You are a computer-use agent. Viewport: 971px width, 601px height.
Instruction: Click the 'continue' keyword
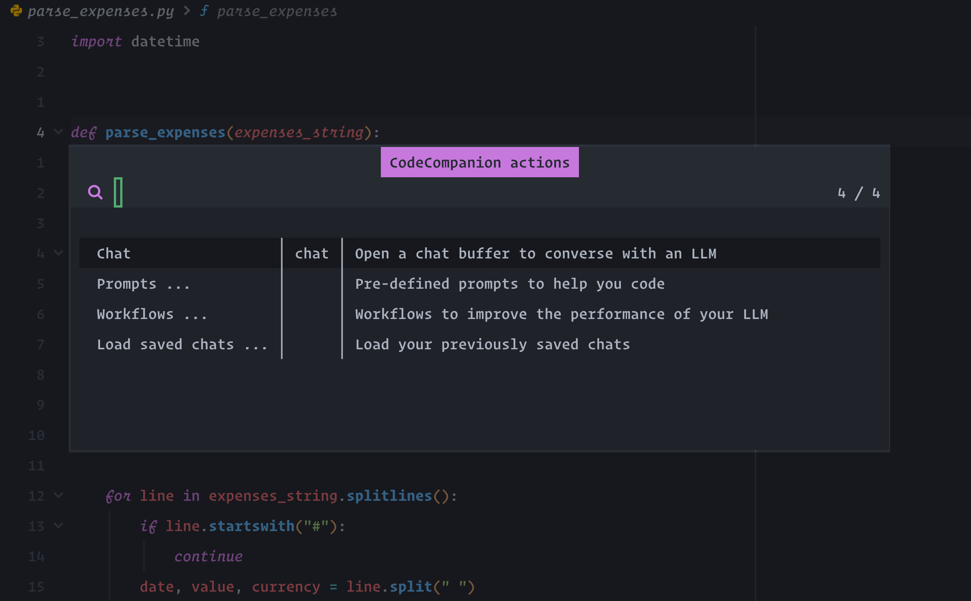point(209,556)
